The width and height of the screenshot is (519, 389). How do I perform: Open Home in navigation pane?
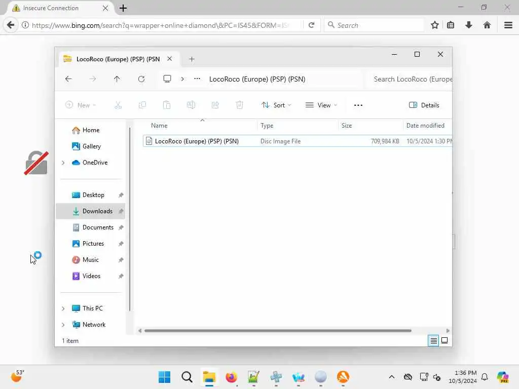click(x=91, y=130)
